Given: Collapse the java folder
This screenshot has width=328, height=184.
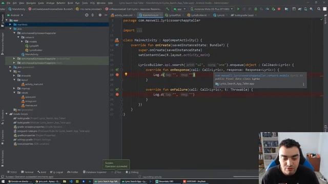Looking at the screenshot, I should (x=10, y=29).
